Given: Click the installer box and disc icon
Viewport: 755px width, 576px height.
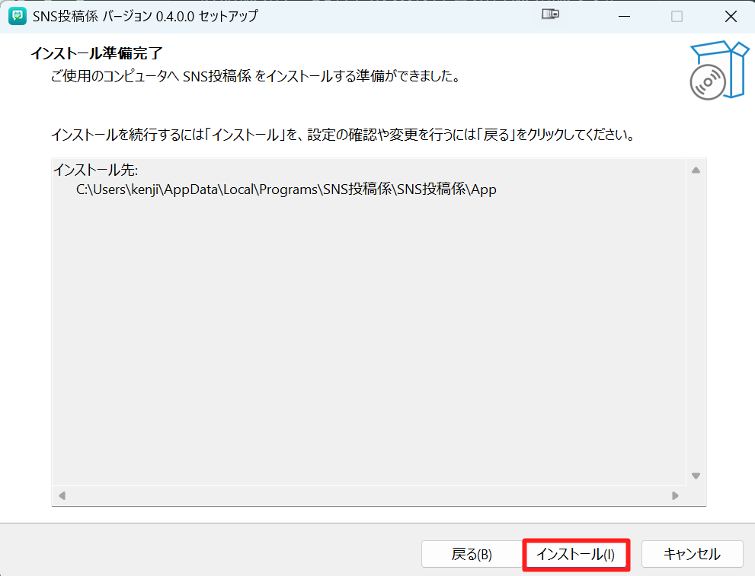Looking at the screenshot, I should coord(719,70).
